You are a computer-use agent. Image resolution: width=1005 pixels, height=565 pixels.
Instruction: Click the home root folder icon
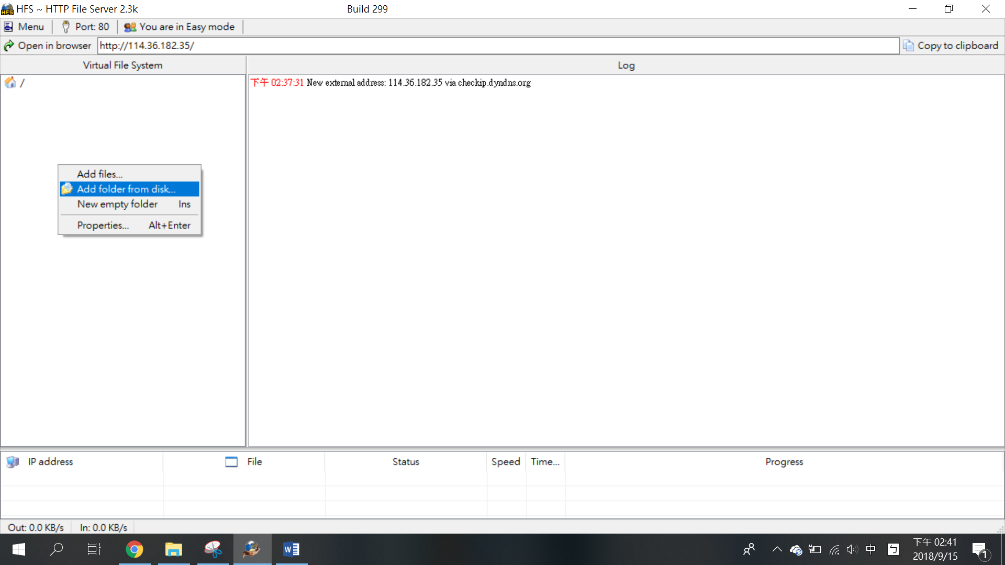[10, 83]
